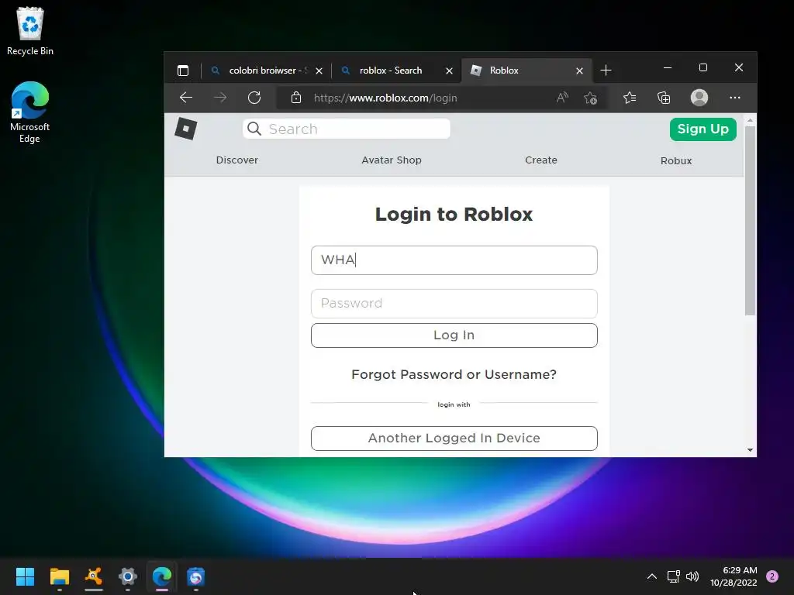
Task: Click the scrollbar down arrow
Action: click(x=750, y=450)
